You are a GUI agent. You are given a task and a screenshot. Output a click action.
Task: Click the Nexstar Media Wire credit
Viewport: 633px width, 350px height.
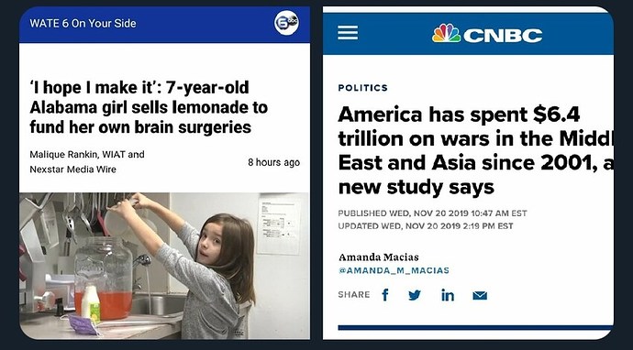pyautogui.click(x=73, y=170)
